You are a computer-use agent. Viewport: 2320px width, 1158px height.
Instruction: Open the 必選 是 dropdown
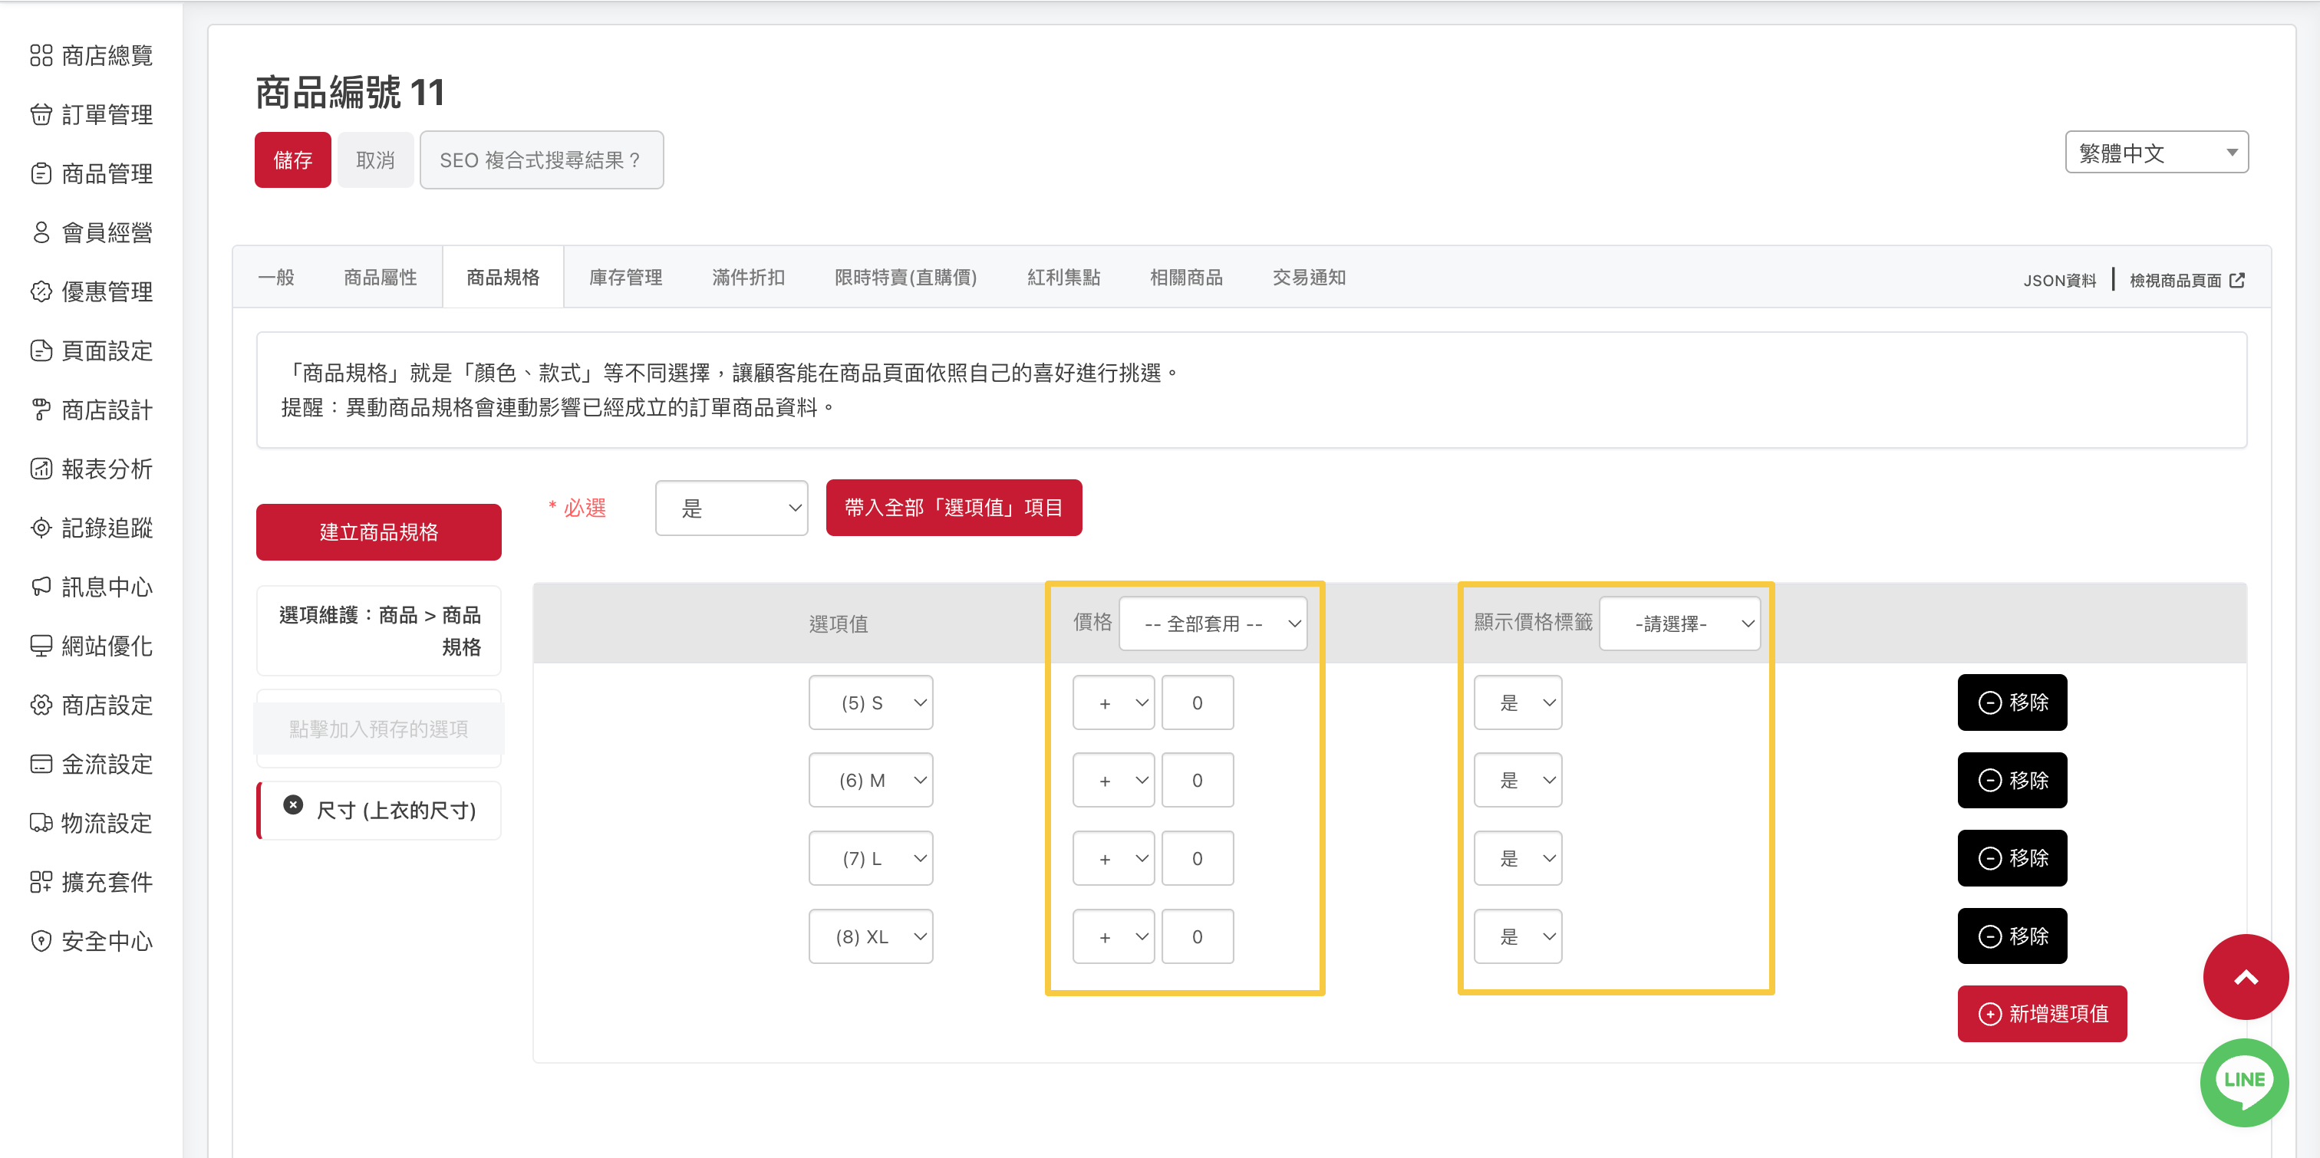(x=730, y=508)
